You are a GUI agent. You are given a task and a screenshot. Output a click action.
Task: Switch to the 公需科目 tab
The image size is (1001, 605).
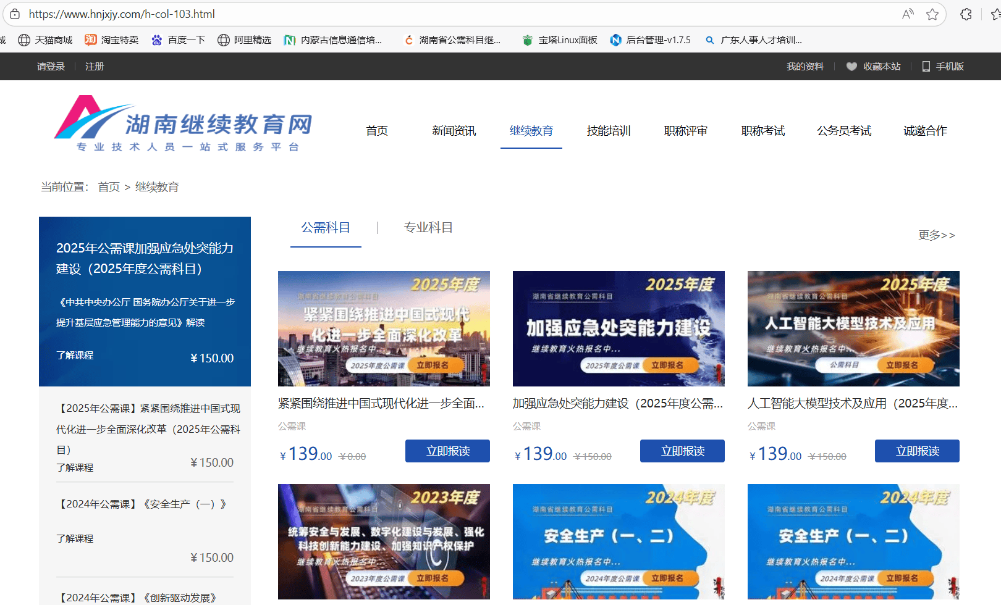pyautogui.click(x=326, y=227)
